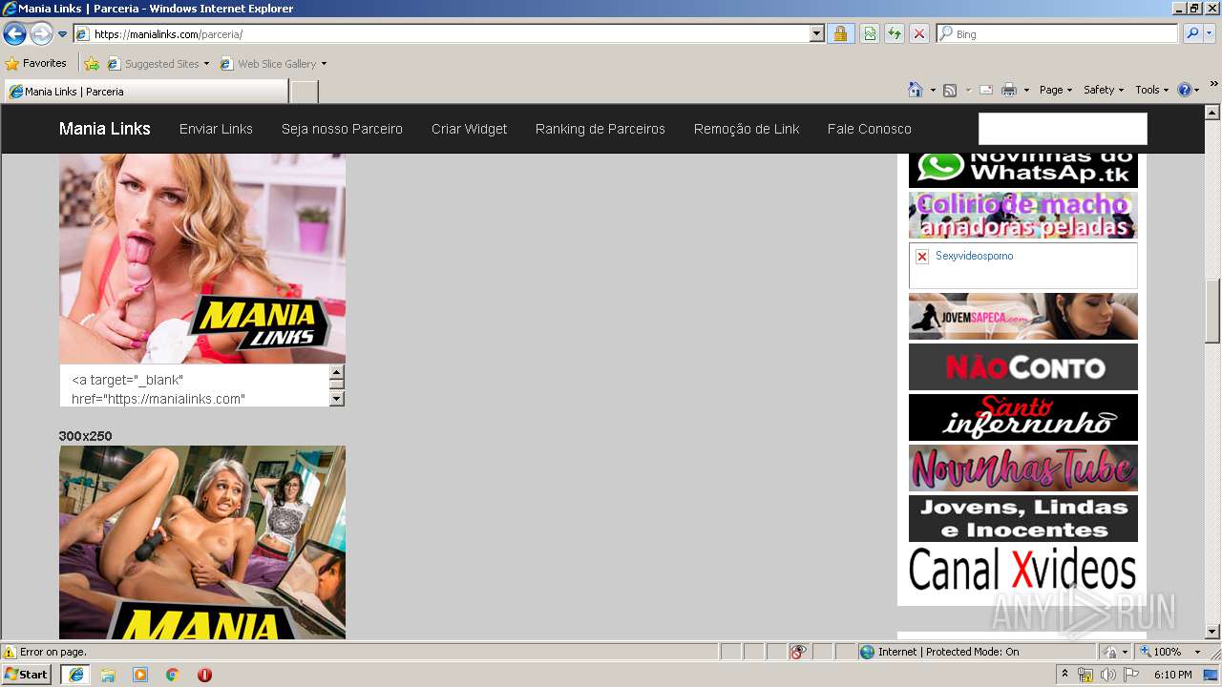Click the Mania Links site logo
Image resolution: width=1222 pixels, height=687 pixels.
(x=105, y=129)
